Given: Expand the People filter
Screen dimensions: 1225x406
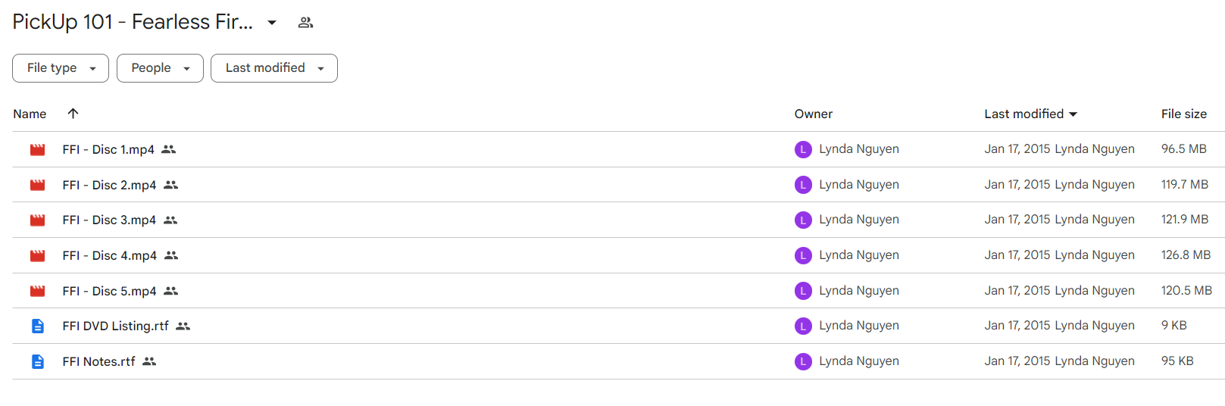Looking at the screenshot, I should click(x=160, y=68).
